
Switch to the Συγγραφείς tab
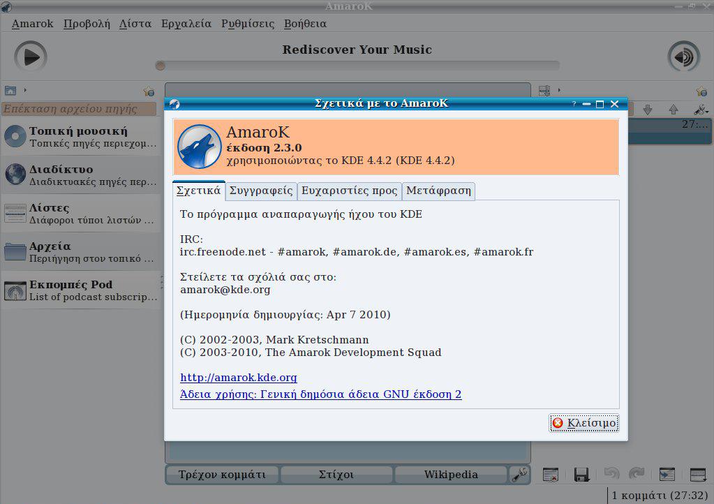(x=261, y=191)
